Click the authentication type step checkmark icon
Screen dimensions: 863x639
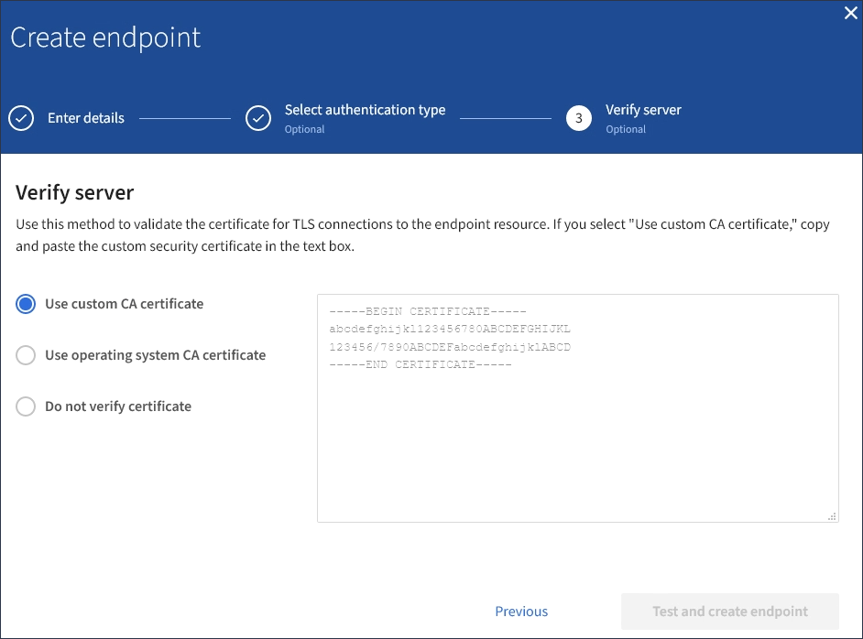(258, 118)
